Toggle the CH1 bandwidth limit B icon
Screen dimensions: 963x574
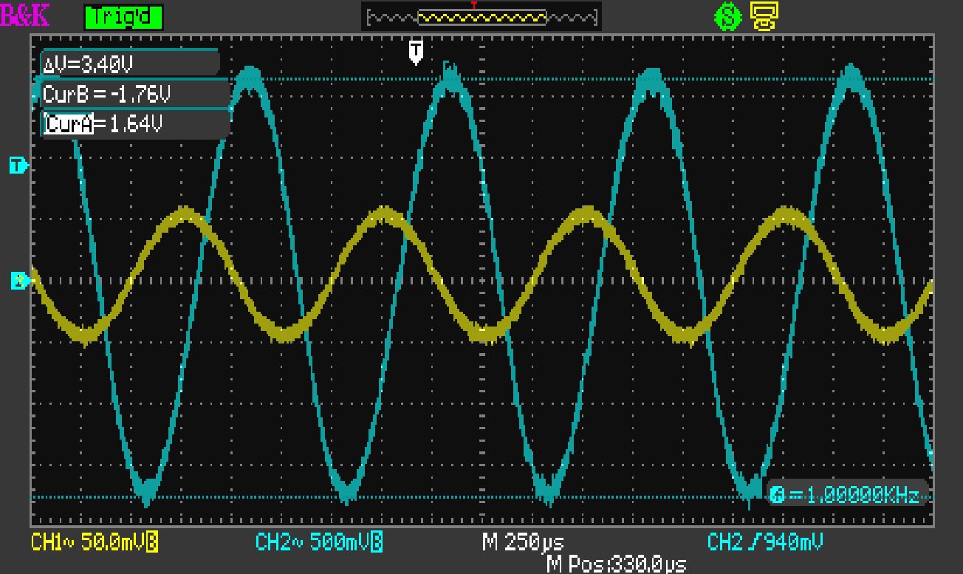click(152, 543)
